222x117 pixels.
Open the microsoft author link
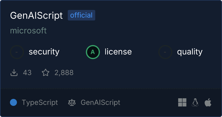[x=28, y=31]
